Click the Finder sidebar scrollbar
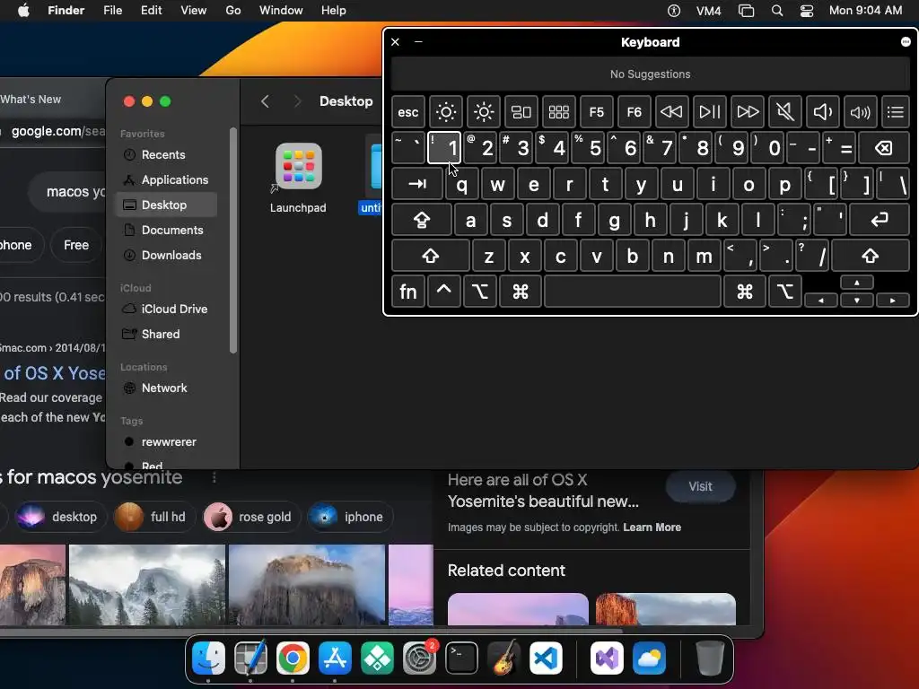The height and width of the screenshot is (689, 919). (233, 240)
